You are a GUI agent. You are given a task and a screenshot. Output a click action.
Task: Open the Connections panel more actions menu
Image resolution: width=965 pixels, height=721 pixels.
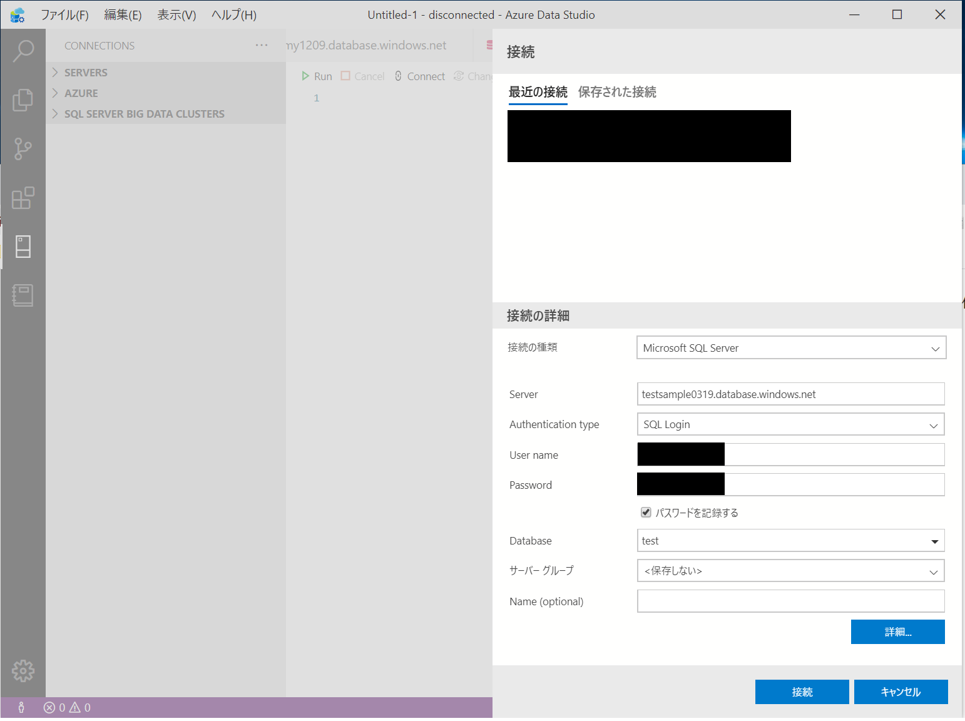pyautogui.click(x=262, y=45)
